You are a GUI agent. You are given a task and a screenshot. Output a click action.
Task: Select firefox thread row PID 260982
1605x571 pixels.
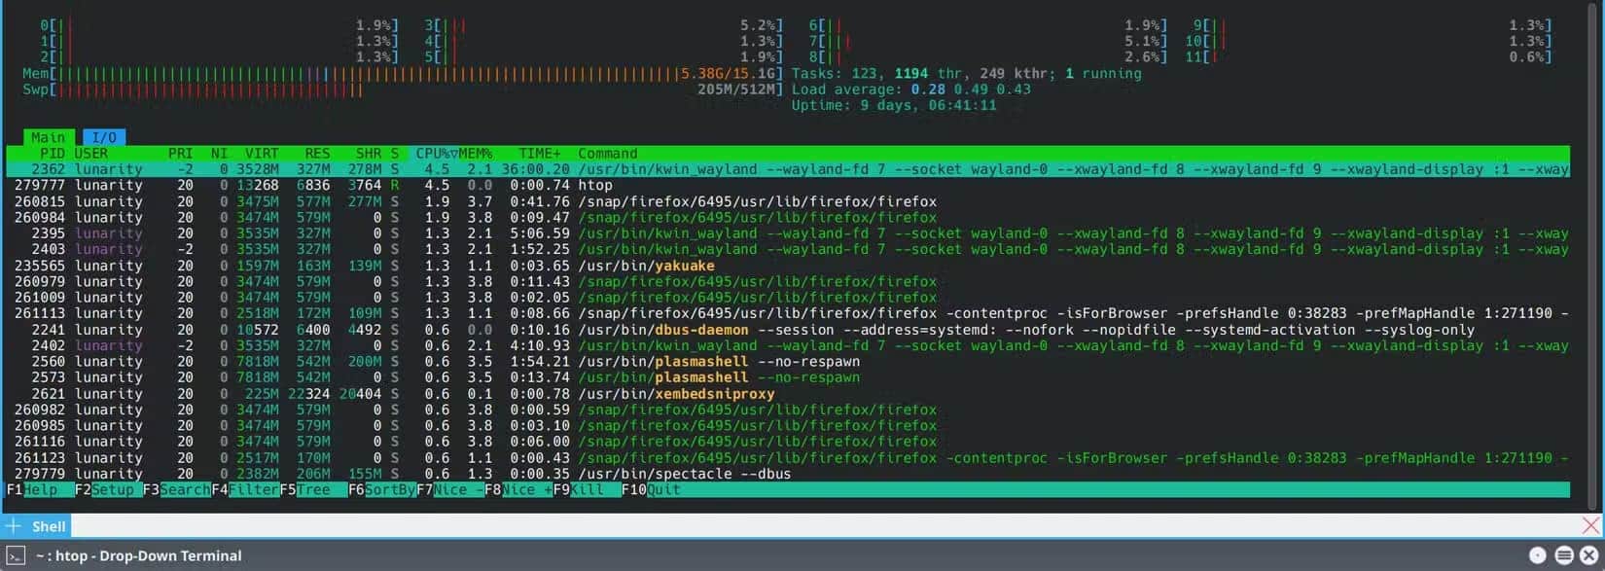point(788,410)
